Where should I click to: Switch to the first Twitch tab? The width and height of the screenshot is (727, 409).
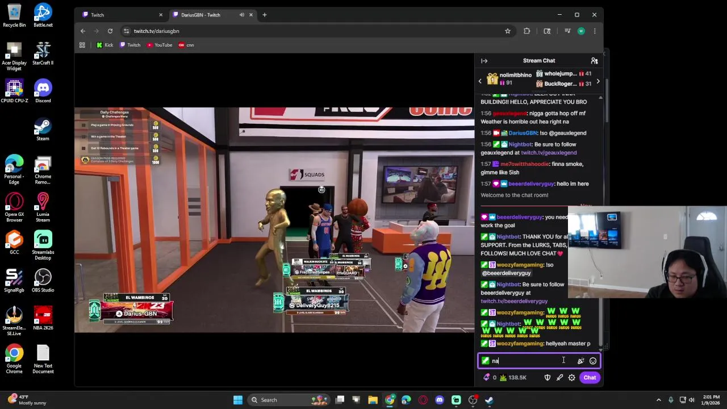click(122, 15)
